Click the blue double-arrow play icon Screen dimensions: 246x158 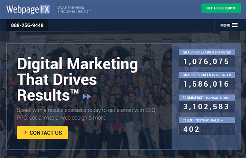coord(87,96)
